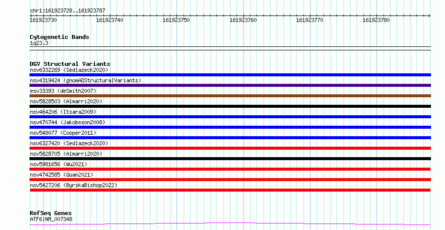The width and height of the screenshot is (445, 230).
Task: Click the chr1:161923728..161923787 region label
Action: coord(67,11)
